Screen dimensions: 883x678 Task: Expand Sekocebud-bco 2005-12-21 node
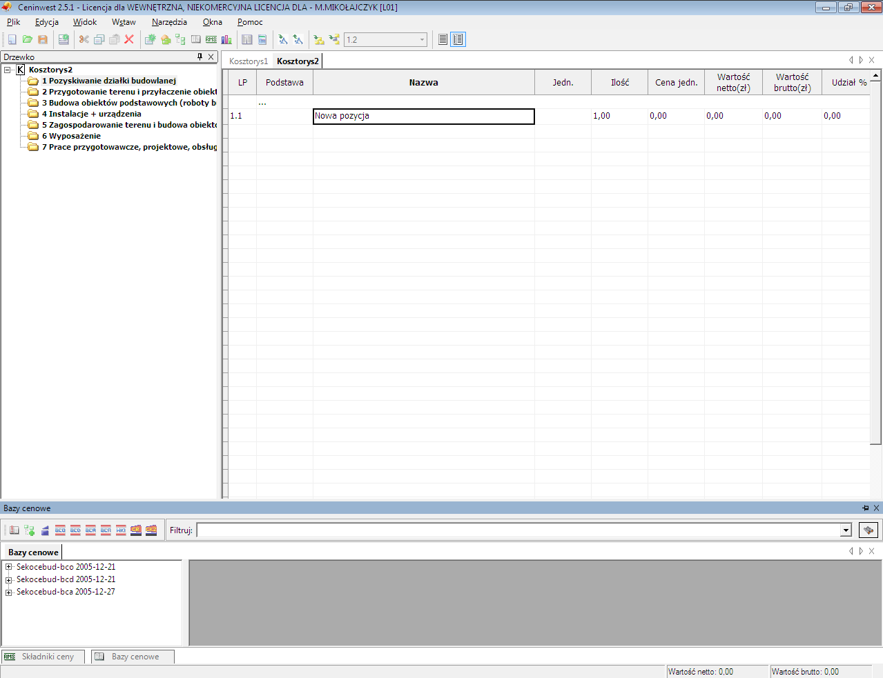9,568
